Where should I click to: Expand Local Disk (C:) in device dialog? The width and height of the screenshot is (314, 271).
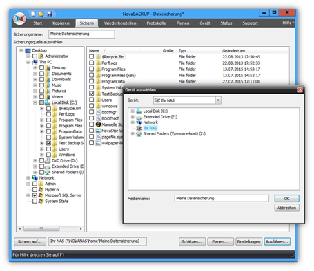click(133, 111)
